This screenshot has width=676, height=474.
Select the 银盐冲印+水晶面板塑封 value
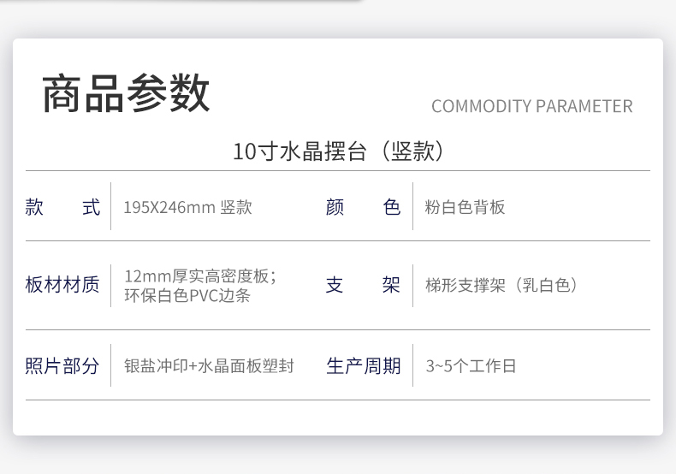209,366
